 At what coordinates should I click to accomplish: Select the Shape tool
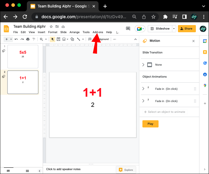click(x=72, y=39)
